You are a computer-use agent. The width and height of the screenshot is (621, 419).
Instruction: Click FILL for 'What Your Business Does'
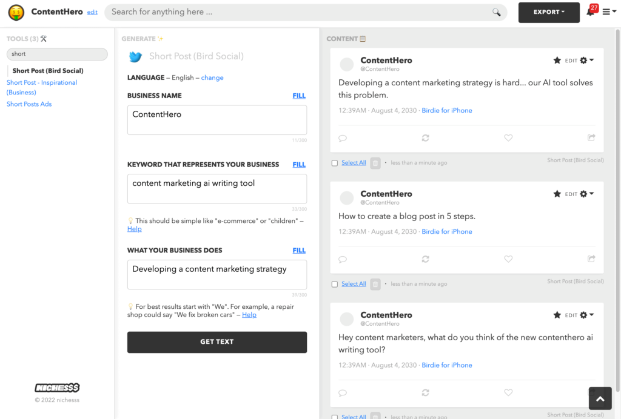click(x=299, y=251)
